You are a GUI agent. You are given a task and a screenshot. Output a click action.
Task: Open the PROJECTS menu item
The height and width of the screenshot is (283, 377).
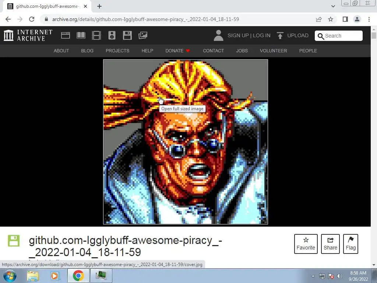pyautogui.click(x=117, y=51)
